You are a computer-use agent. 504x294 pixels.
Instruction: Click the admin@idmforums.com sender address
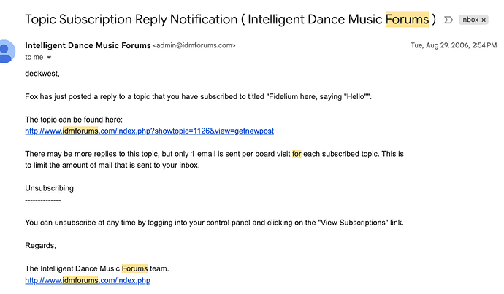click(194, 46)
